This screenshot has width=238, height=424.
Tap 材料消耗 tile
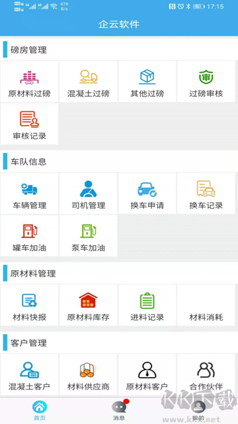206,305
